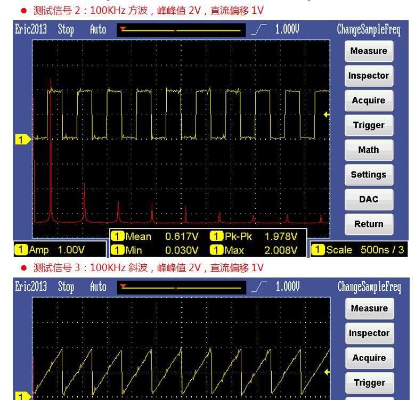
Task: Click Auto trigger mode in first scope
Action: [x=98, y=29]
